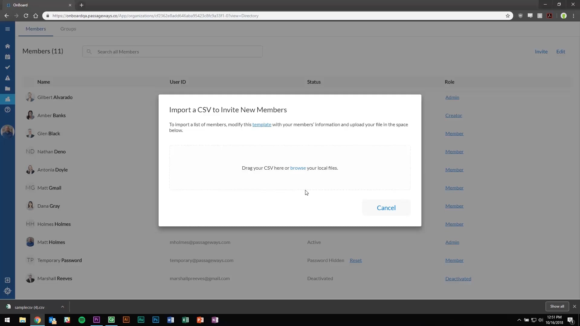Open the template link in dialog
Viewport: 580px width, 326px height.
[x=262, y=124]
